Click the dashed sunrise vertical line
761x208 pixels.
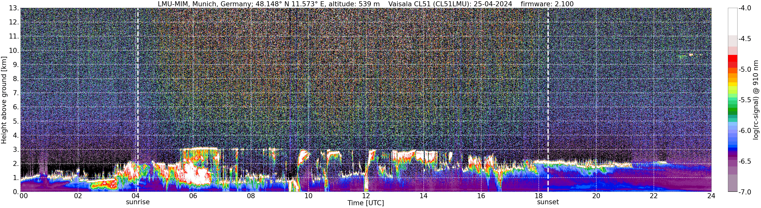(x=138, y=100)
